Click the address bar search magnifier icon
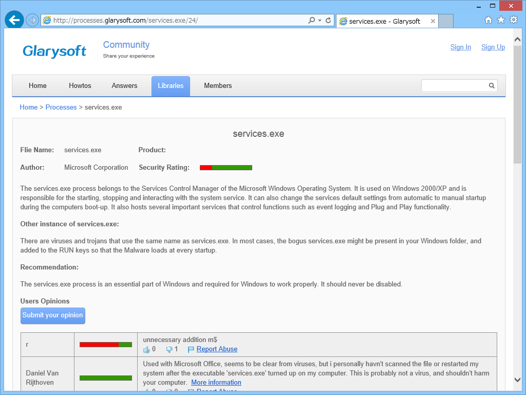The width and height of the screenshot is (526, 395). pyautogui.click(x=311, y=20)
